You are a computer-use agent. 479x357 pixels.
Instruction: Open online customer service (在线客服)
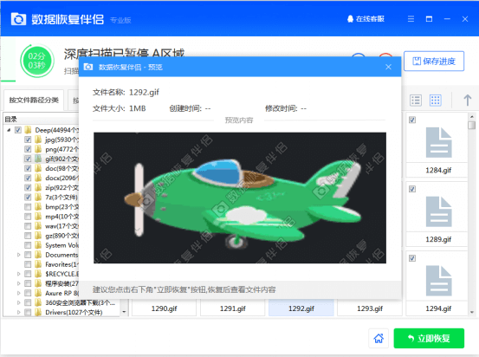366,19
